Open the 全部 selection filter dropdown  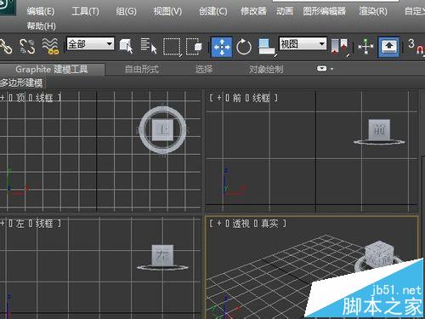click(x=90, y=44)
